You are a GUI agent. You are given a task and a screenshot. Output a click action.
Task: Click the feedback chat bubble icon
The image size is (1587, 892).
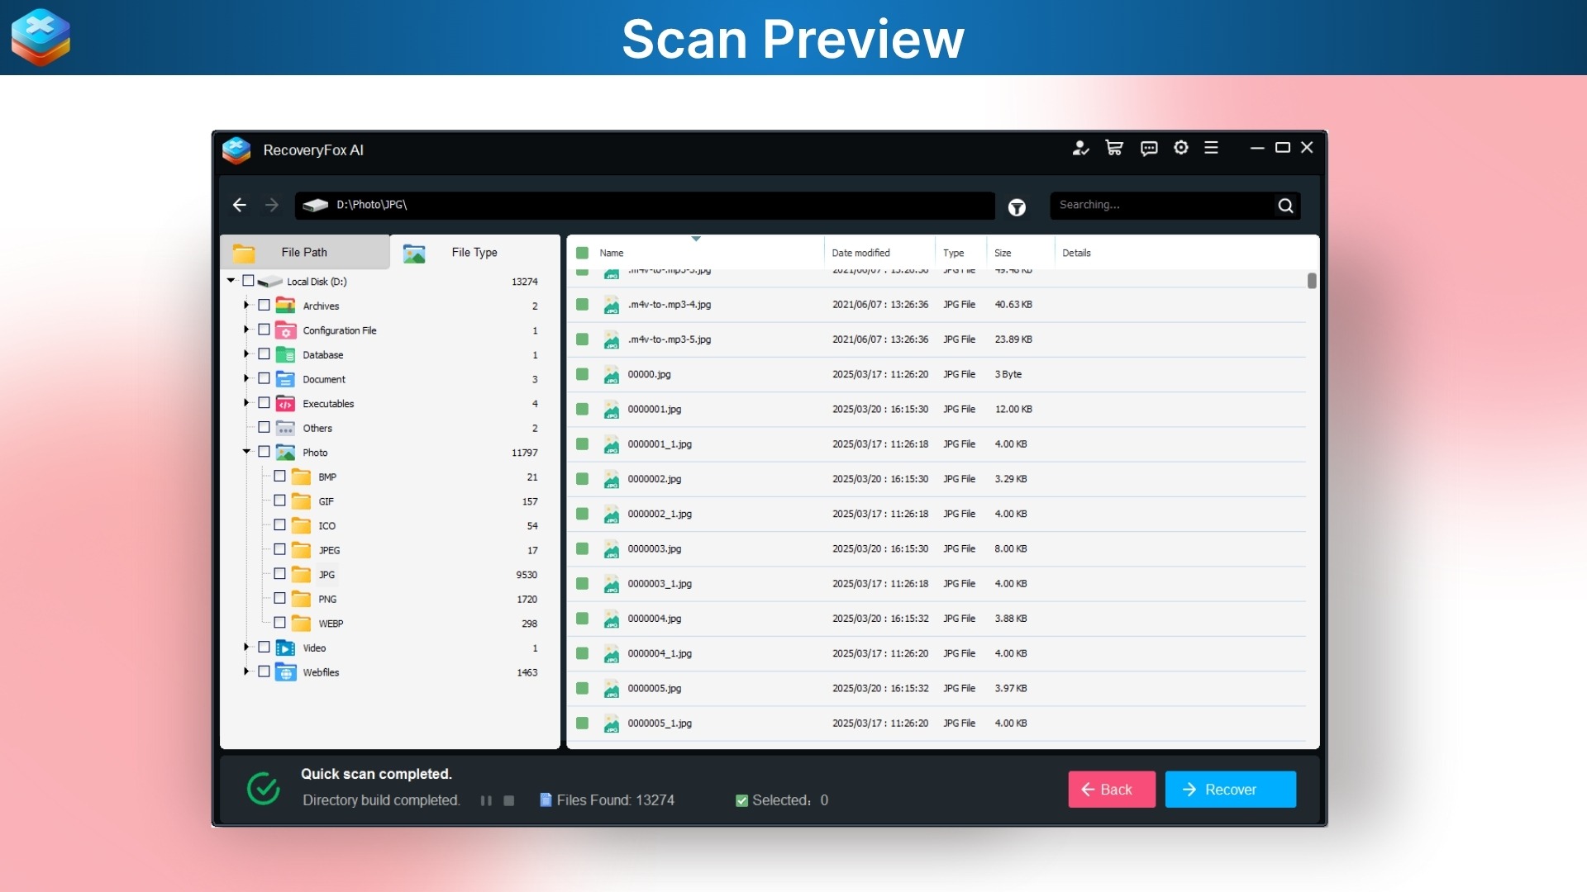pos(1149,148)
